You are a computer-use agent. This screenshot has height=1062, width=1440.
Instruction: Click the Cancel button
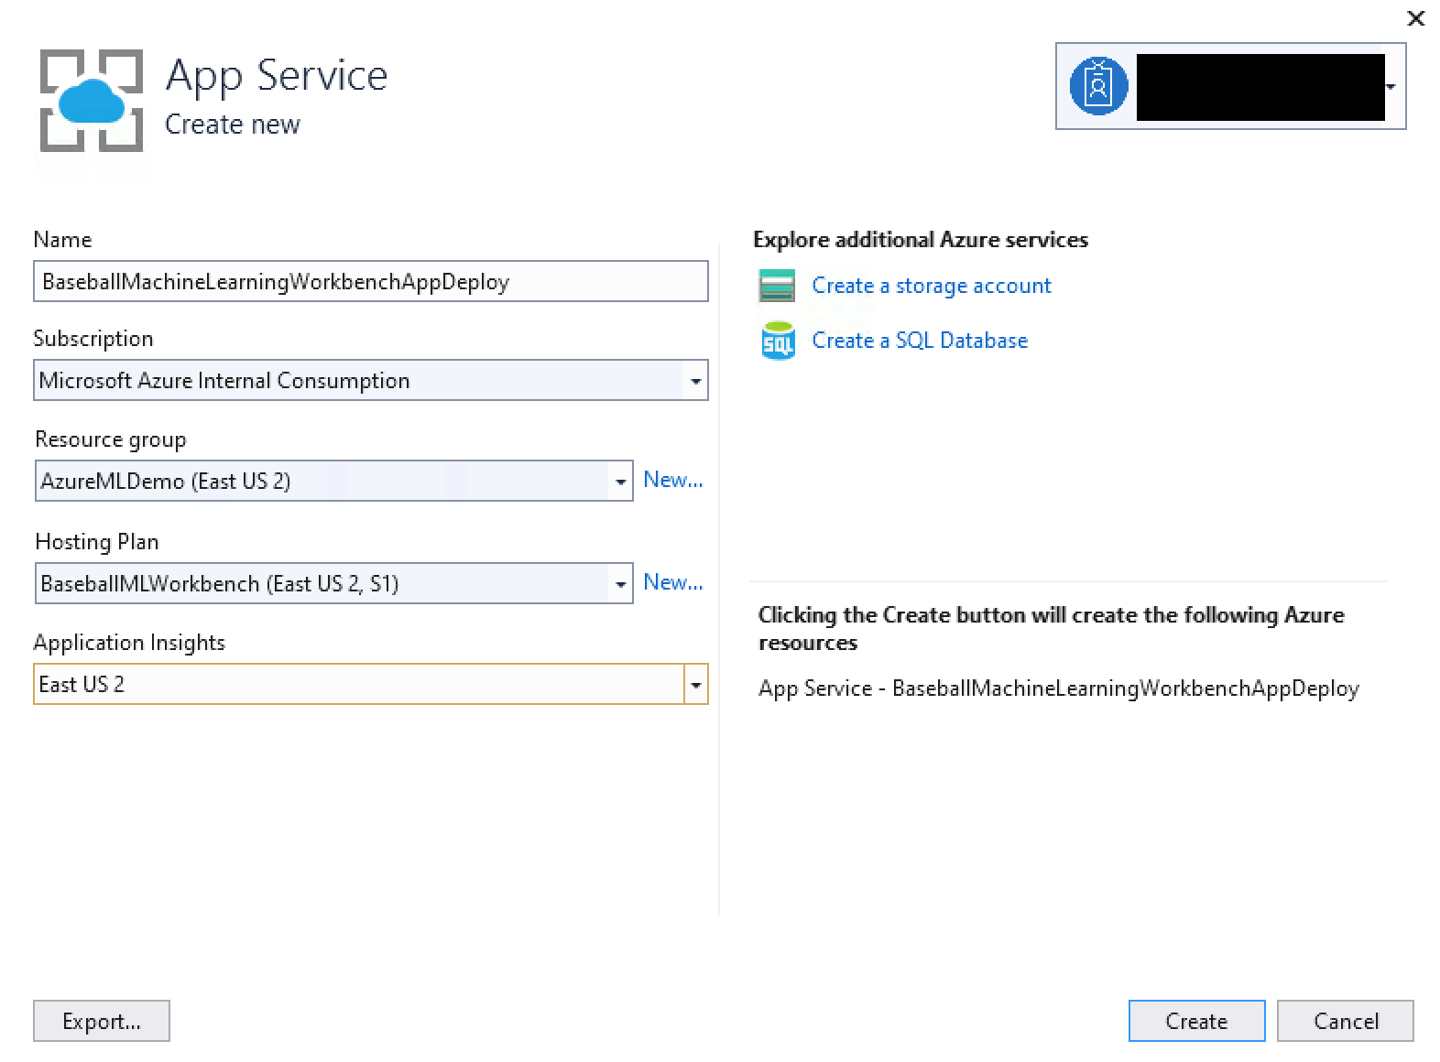[x=1346, y=1021]
